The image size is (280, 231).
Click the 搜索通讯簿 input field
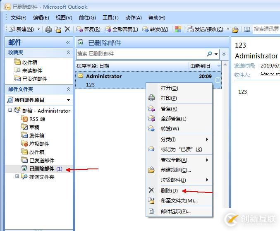(266, 29)
